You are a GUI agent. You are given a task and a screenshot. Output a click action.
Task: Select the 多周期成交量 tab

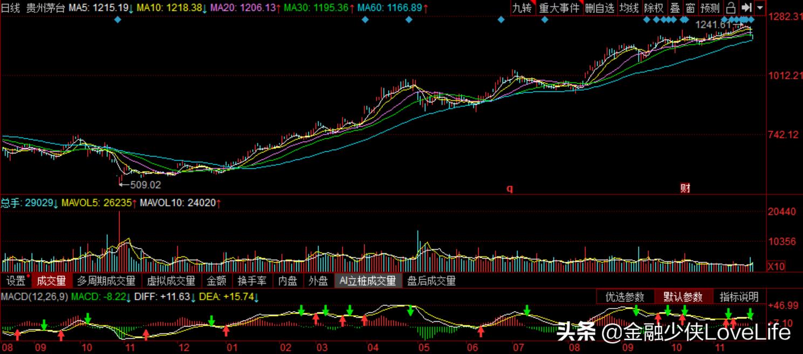click(106, 281)
